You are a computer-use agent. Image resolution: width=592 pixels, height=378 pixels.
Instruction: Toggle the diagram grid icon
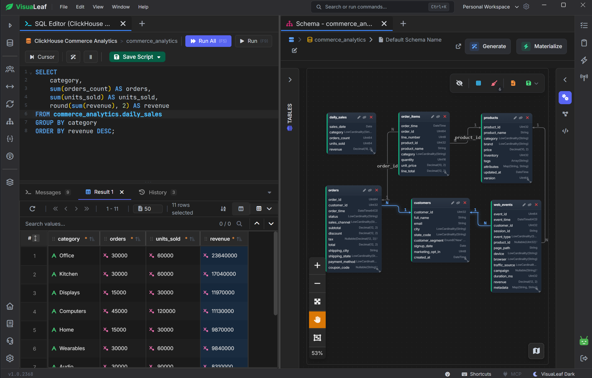pos(478,83)
